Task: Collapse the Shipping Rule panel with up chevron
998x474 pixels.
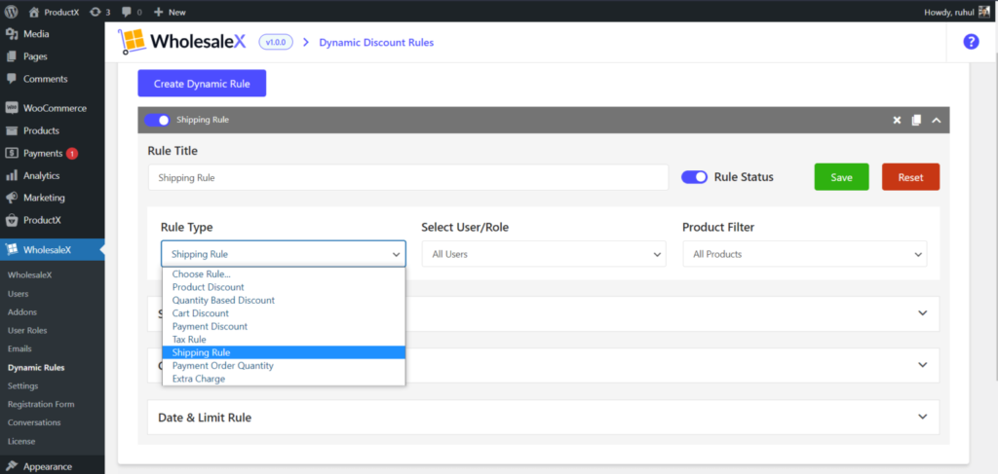Action: [x=936, y=120]
